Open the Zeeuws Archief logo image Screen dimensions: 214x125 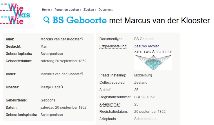[153, 60]
